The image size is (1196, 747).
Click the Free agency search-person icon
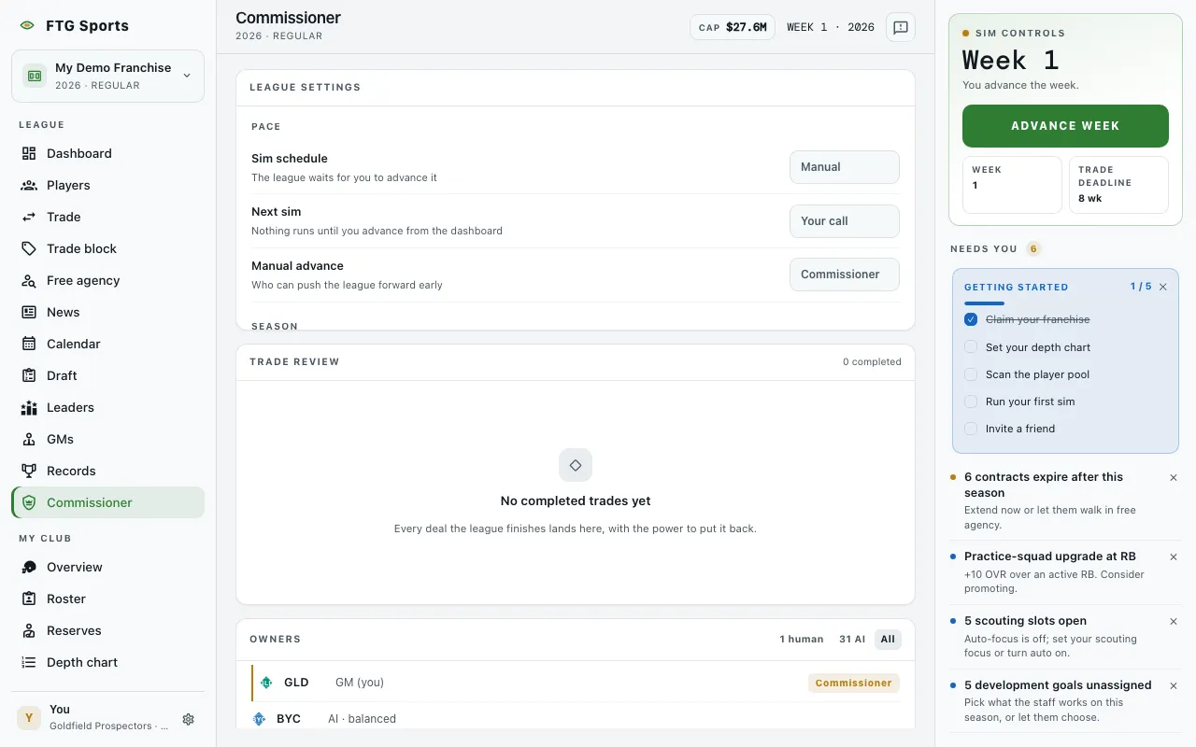(x=29, y=280)
